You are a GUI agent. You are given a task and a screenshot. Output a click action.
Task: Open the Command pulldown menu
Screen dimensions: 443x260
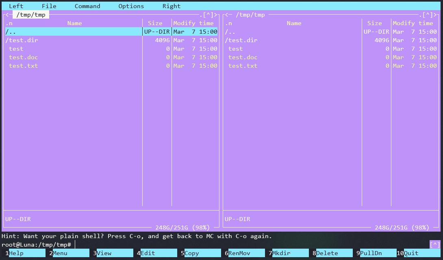coord(87,6)
